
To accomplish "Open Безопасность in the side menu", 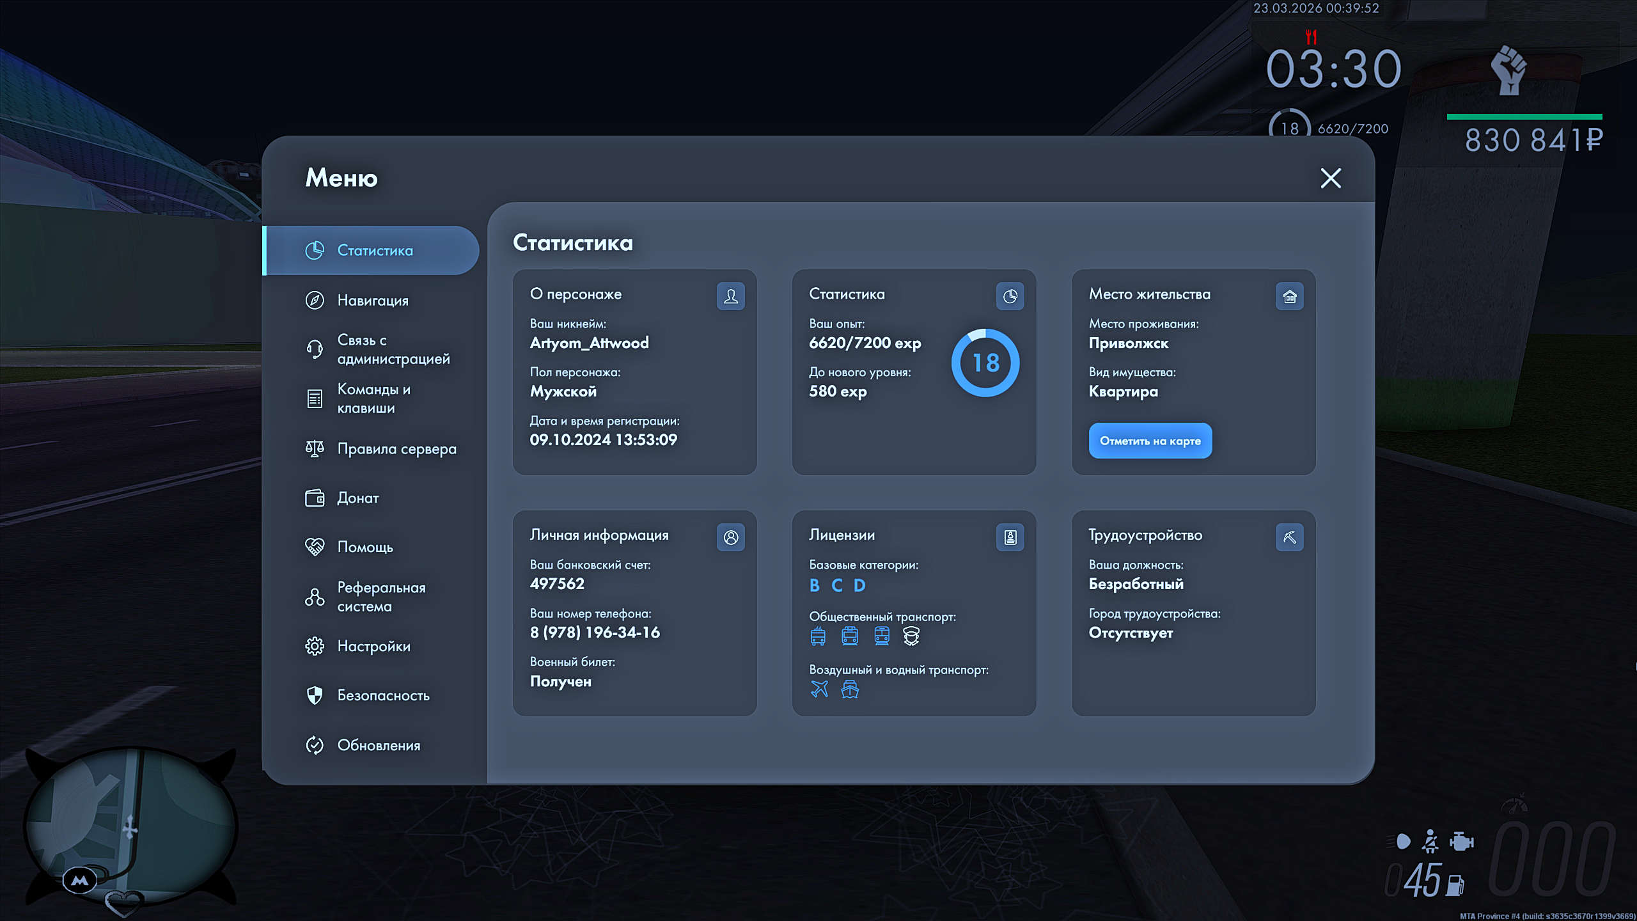I will point(383,695).
